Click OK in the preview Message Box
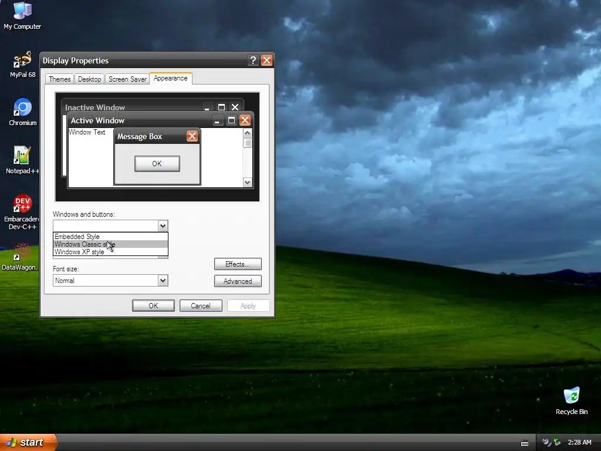The image size is (601, 451). pyautogui.click(x=157, y=164)
